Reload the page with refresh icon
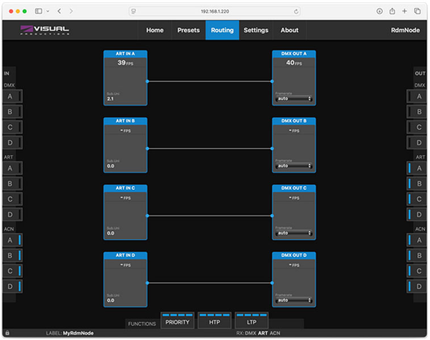 pyautogui.click(x=296, y=11)
